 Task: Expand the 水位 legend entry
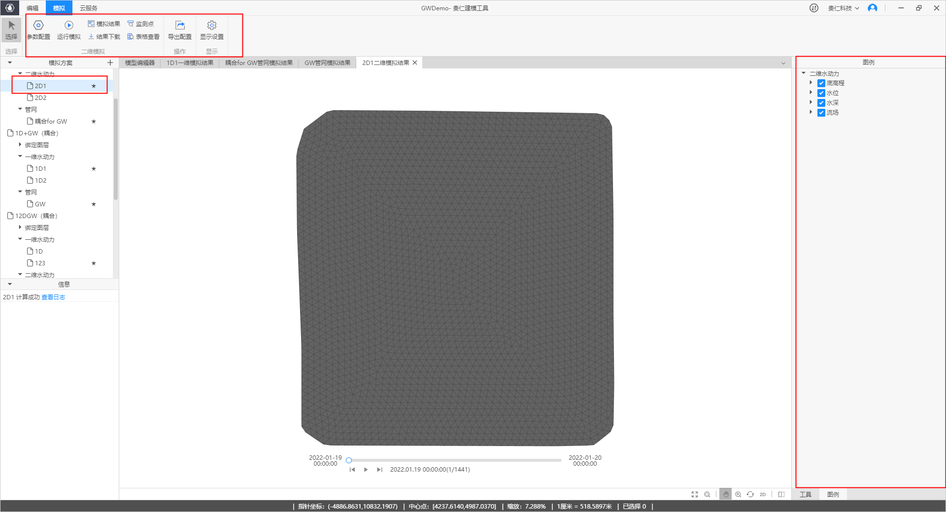pyautogui.click(x=811, y=93)
